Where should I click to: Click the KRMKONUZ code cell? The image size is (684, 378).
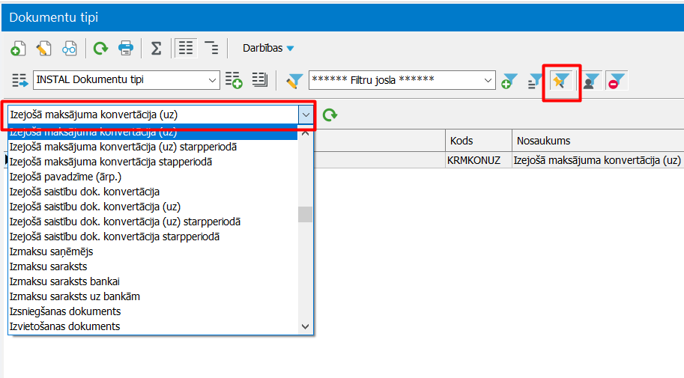[479, 160]
